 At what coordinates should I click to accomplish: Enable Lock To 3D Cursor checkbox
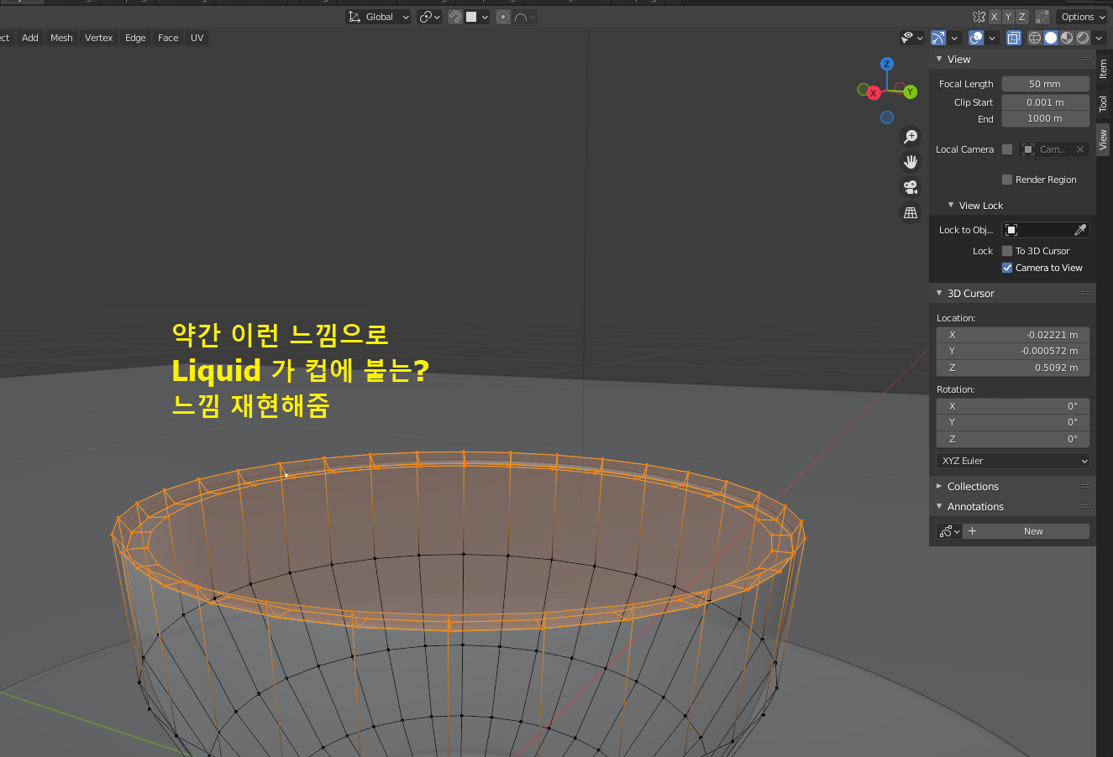(1007, 251)
